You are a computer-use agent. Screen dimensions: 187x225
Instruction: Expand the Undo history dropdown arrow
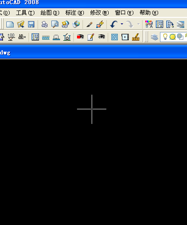[122, 24]
